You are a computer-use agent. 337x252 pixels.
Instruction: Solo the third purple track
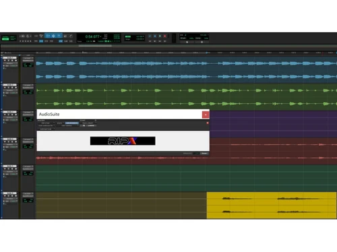point(12,115)
